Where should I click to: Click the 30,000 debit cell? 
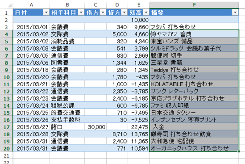point(96,127)
